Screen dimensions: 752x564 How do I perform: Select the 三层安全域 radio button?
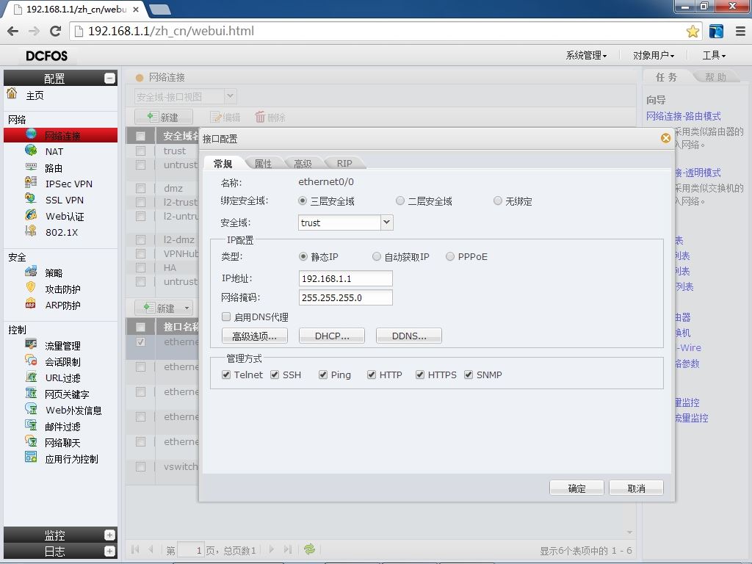[303, 200]
